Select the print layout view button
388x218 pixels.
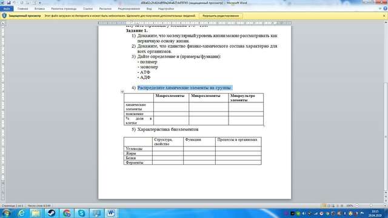(x=324, y=206)
